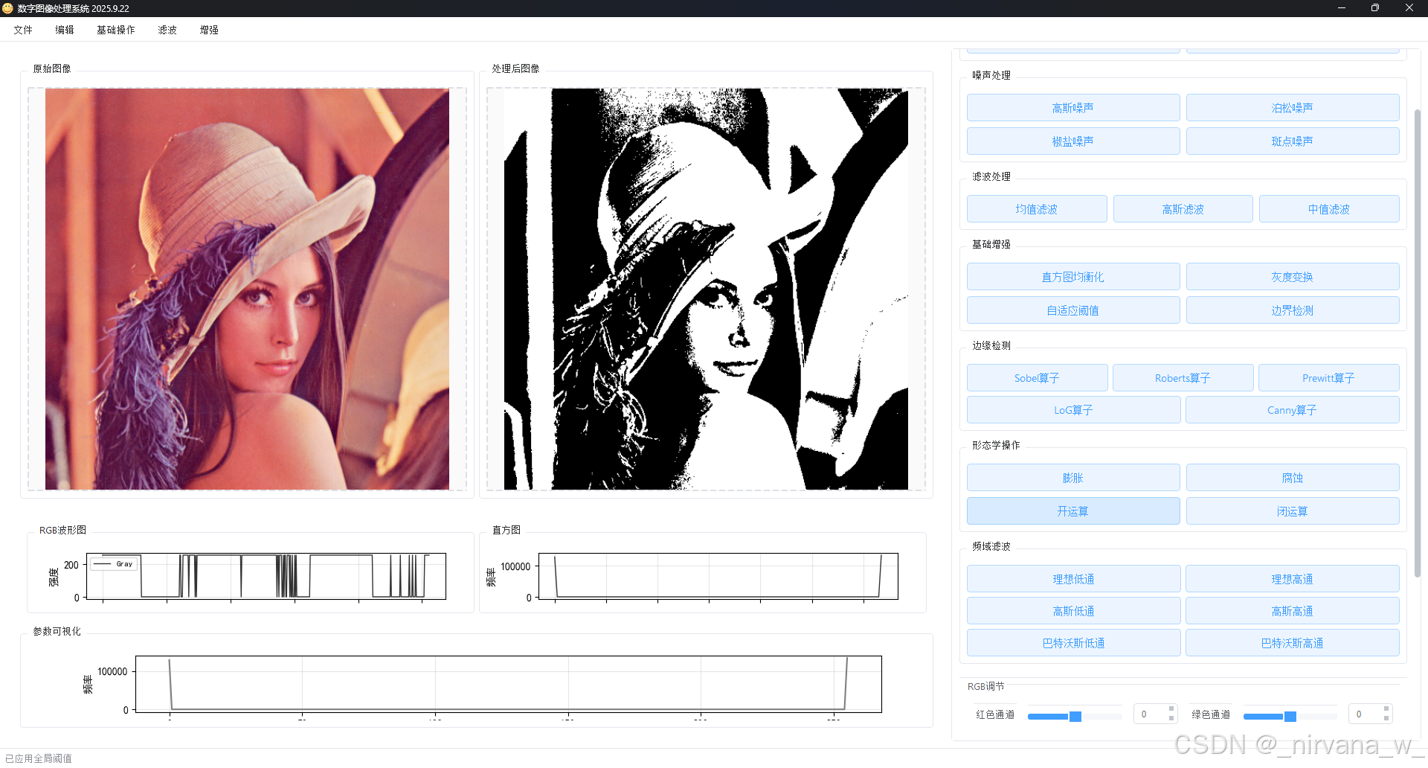
Task: Apply 腐蚀 erosion operation
Action: click(1292, 478)
